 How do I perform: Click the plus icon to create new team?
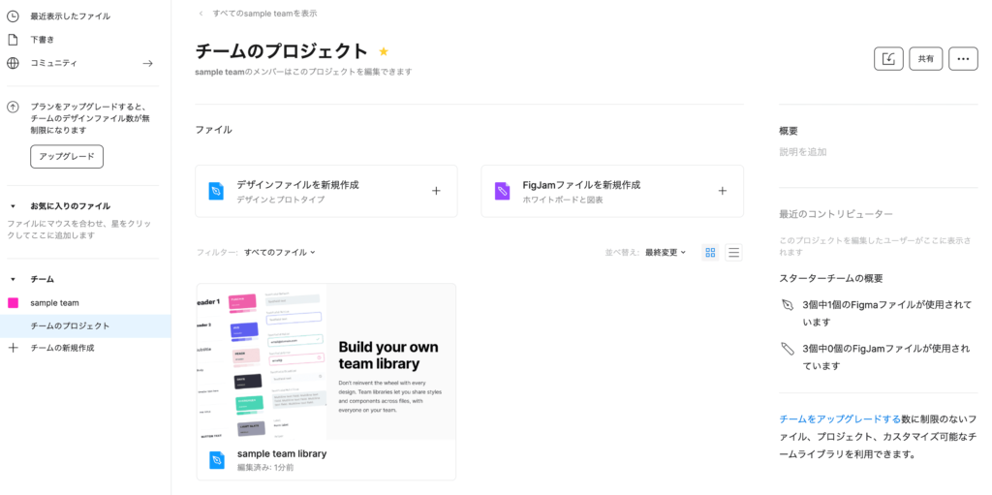[13, 348]
